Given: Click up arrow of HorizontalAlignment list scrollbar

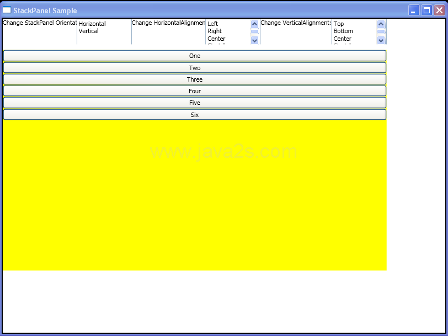Looking at the screenshot, I should click(x=254, y=24).
